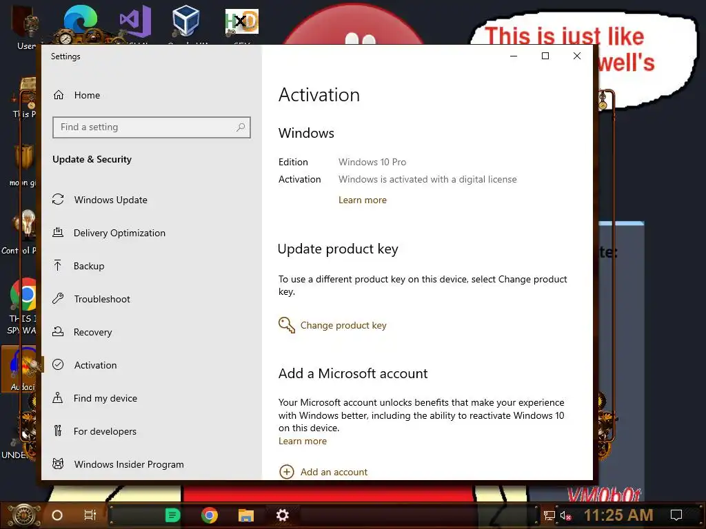Open Learn more under Activation status
Screen dimensions: 706x529
click(x=363, y=200)
